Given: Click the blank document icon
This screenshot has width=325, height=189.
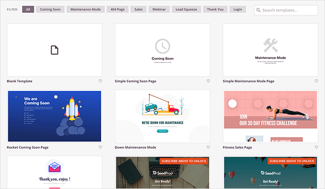Looking at the screenshot, I should pos(54,50).
